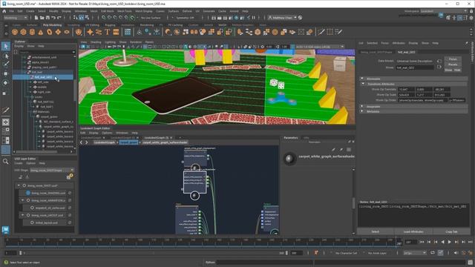Click the Type text T shelf icon
475x267 pixels.
107,32
